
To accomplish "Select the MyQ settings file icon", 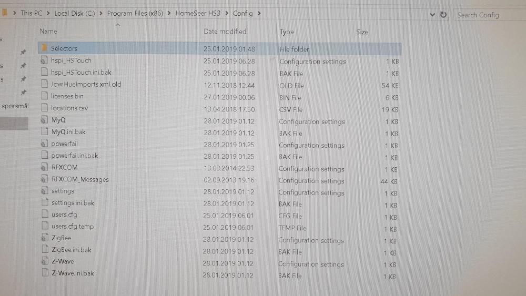I will [45, 120].
